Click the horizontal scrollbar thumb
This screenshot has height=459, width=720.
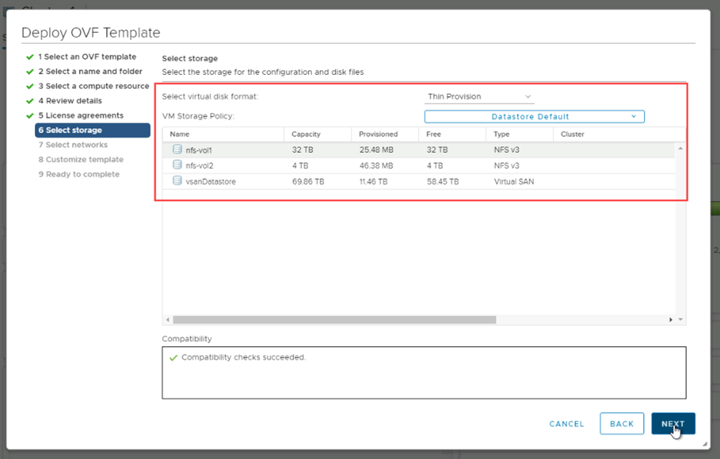tap(335, 319)
